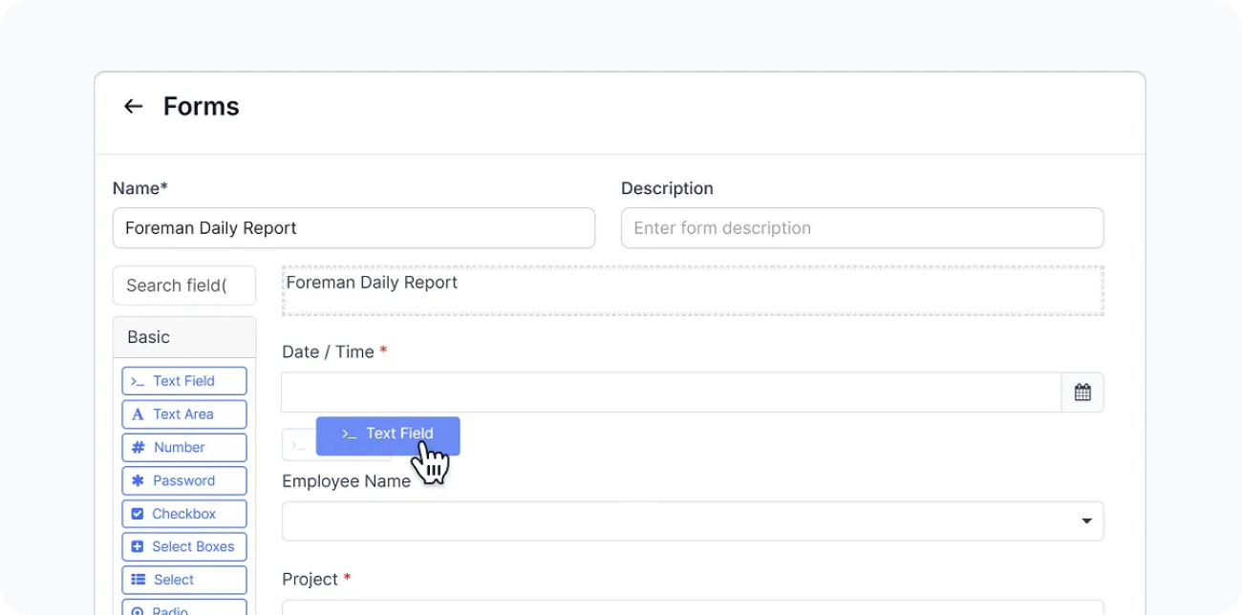Image resolution: width=1242 pixels, height=615 pixels.
Task: Select the Text Field component in the Basic list
Action: (x=184, y=381)
